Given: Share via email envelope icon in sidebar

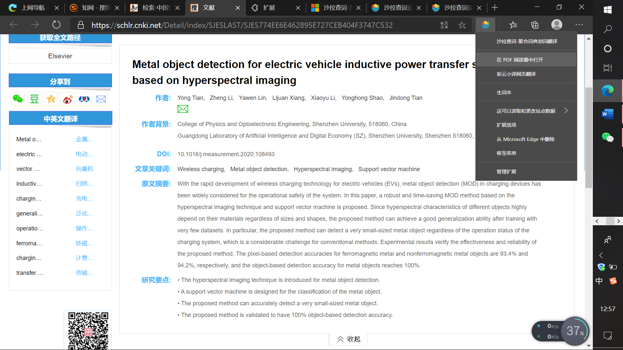Looking at the screenshot, I should coord(101,99).
